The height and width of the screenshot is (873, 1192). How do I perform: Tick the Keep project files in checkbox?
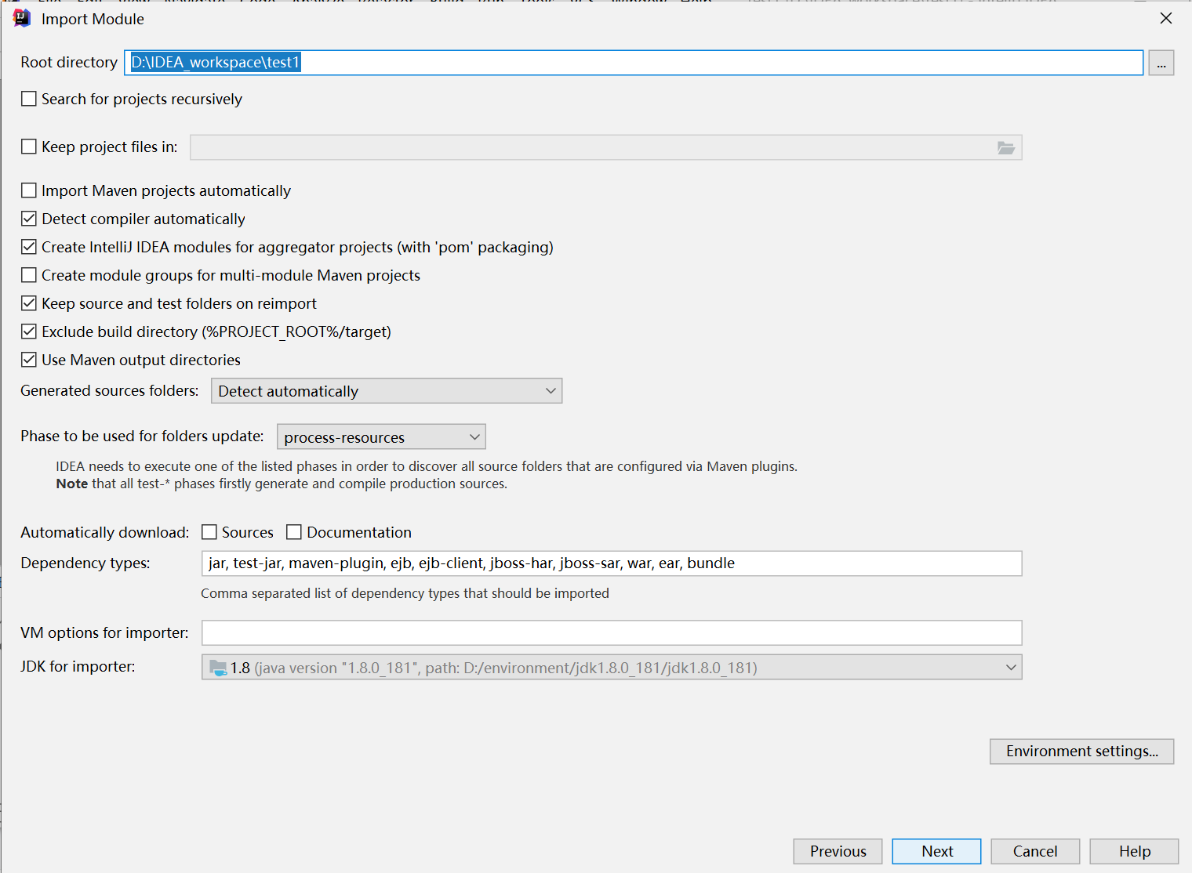29,147
